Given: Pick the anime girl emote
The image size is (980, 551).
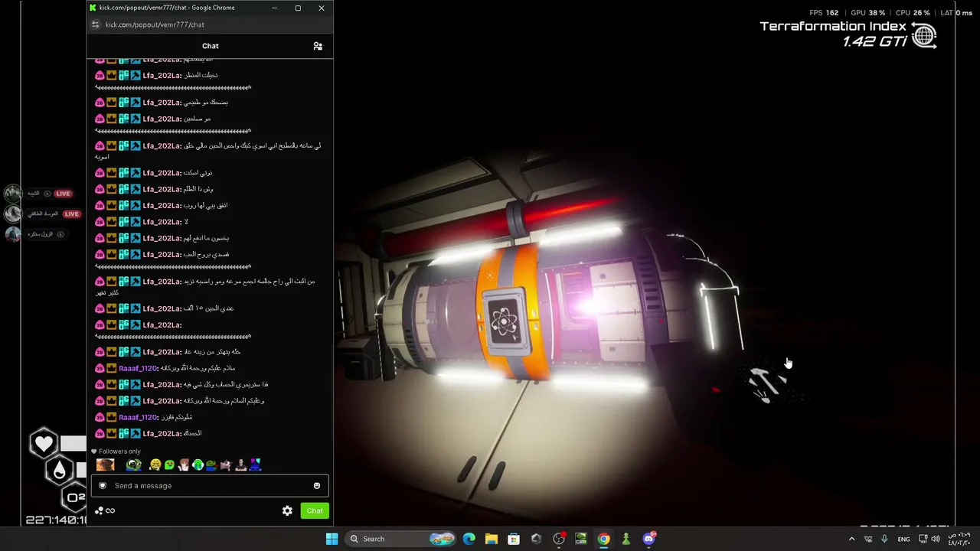Looking at the screenshot, I should [x=184, y=465].
